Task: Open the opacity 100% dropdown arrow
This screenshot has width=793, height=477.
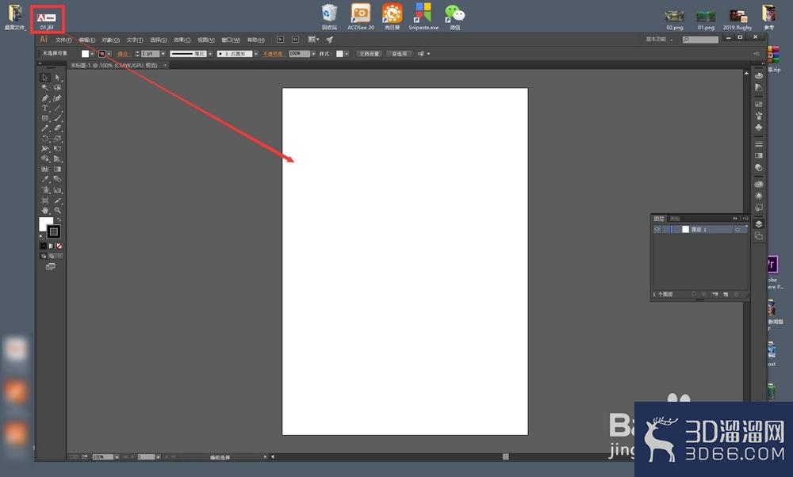Action: (x=313, y=54)
